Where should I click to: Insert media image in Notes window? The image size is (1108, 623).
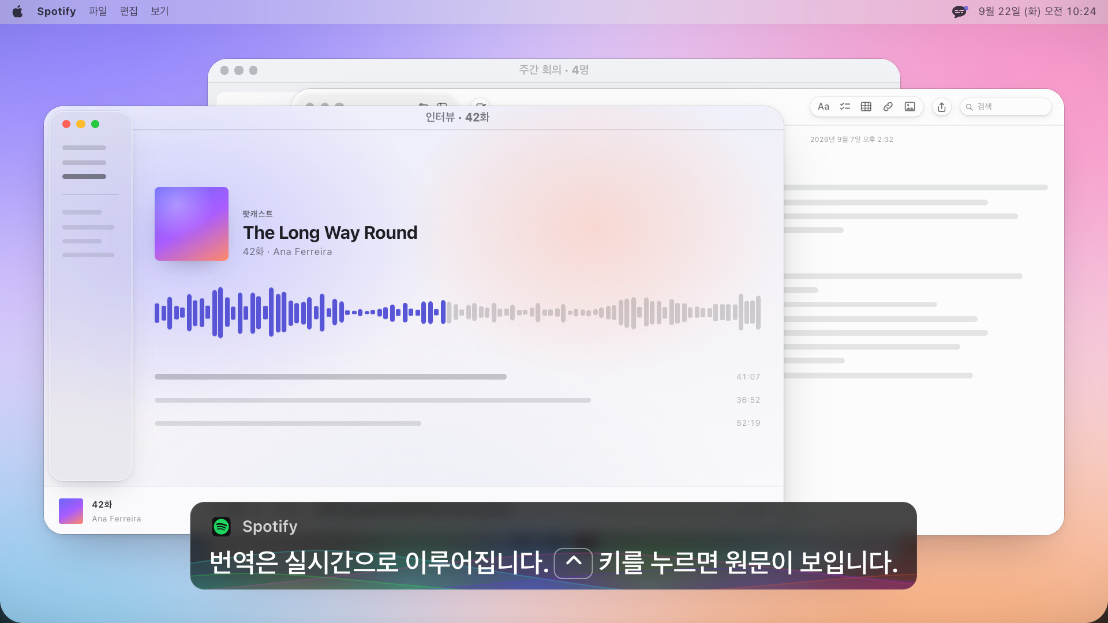(910, 107)
